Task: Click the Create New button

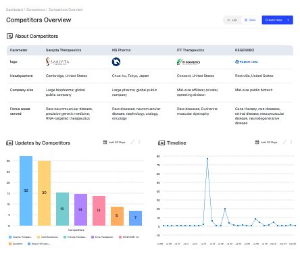Action: tap(277, 20)
